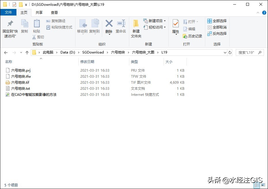Viewport: 268px width, 189px height.
Task: Switch to the View (查看) tab
Action: click(54, 12)
